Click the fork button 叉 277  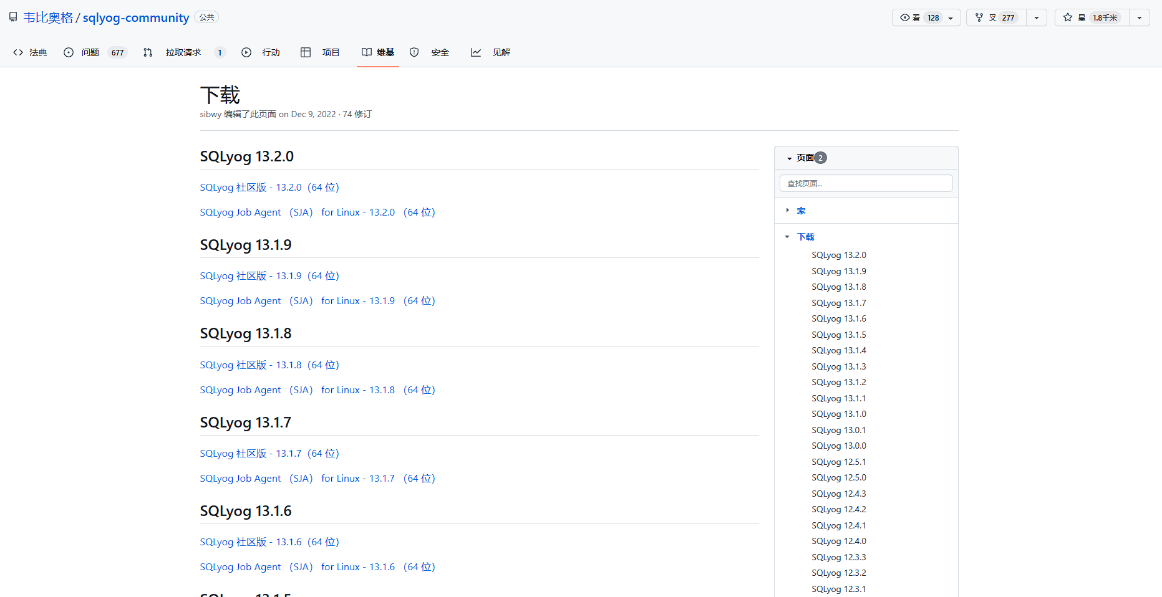click(996, 17)
